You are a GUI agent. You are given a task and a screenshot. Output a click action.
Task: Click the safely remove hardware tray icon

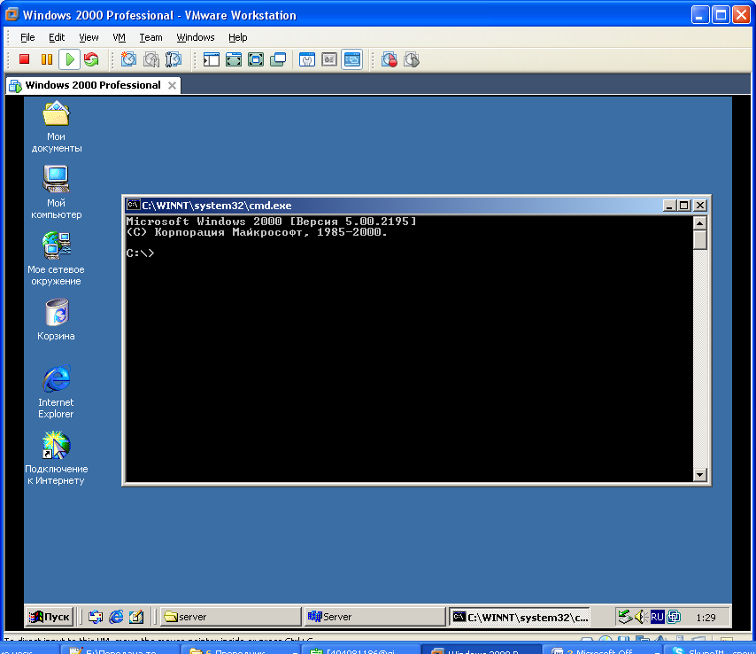625,617
